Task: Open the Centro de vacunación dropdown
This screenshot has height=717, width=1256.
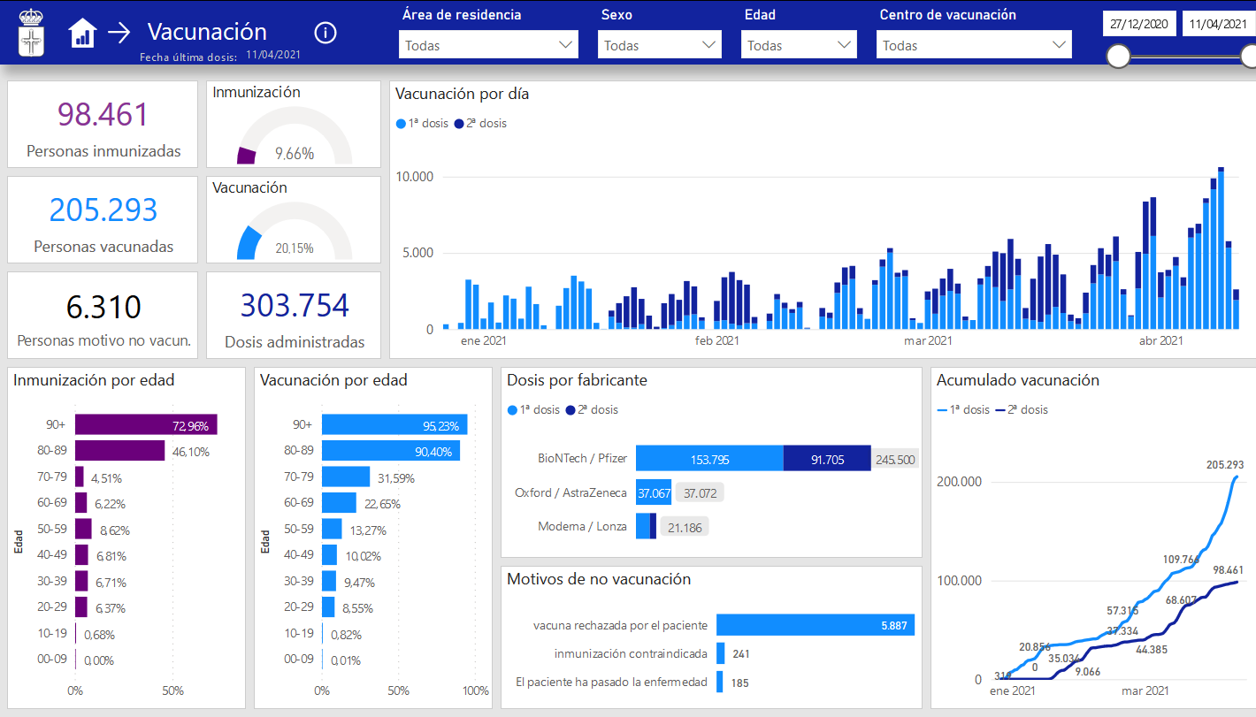Action: 974,45
